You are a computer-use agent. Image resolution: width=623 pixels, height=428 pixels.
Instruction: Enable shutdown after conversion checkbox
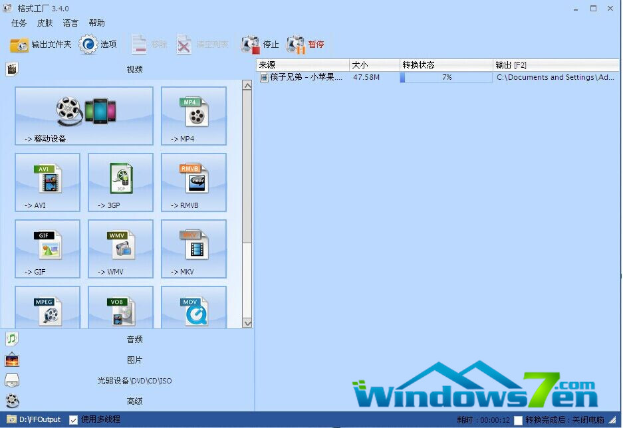[518, 420]
